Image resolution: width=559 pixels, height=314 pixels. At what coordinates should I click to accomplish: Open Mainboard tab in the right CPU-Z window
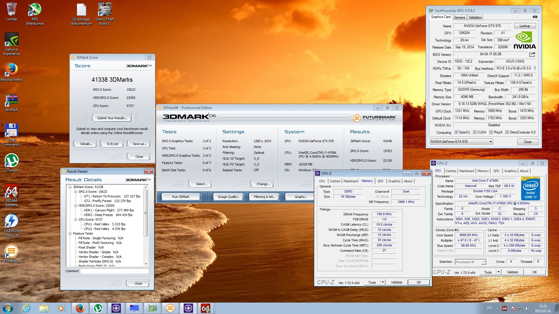[467, 171]
